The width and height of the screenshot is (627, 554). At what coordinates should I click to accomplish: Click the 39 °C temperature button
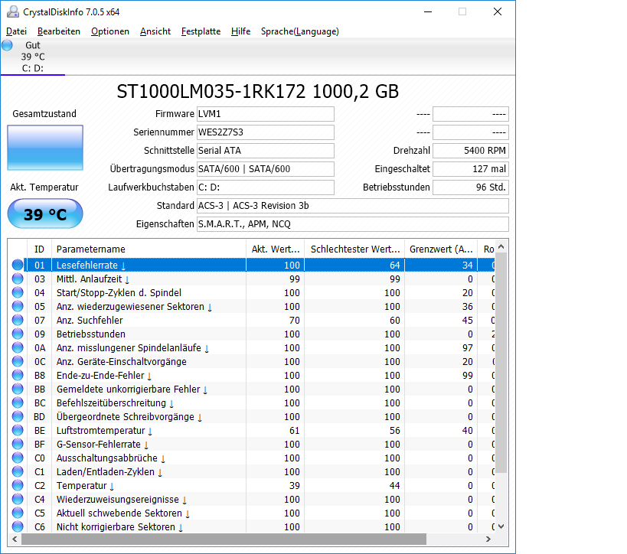tap(45, 213)
